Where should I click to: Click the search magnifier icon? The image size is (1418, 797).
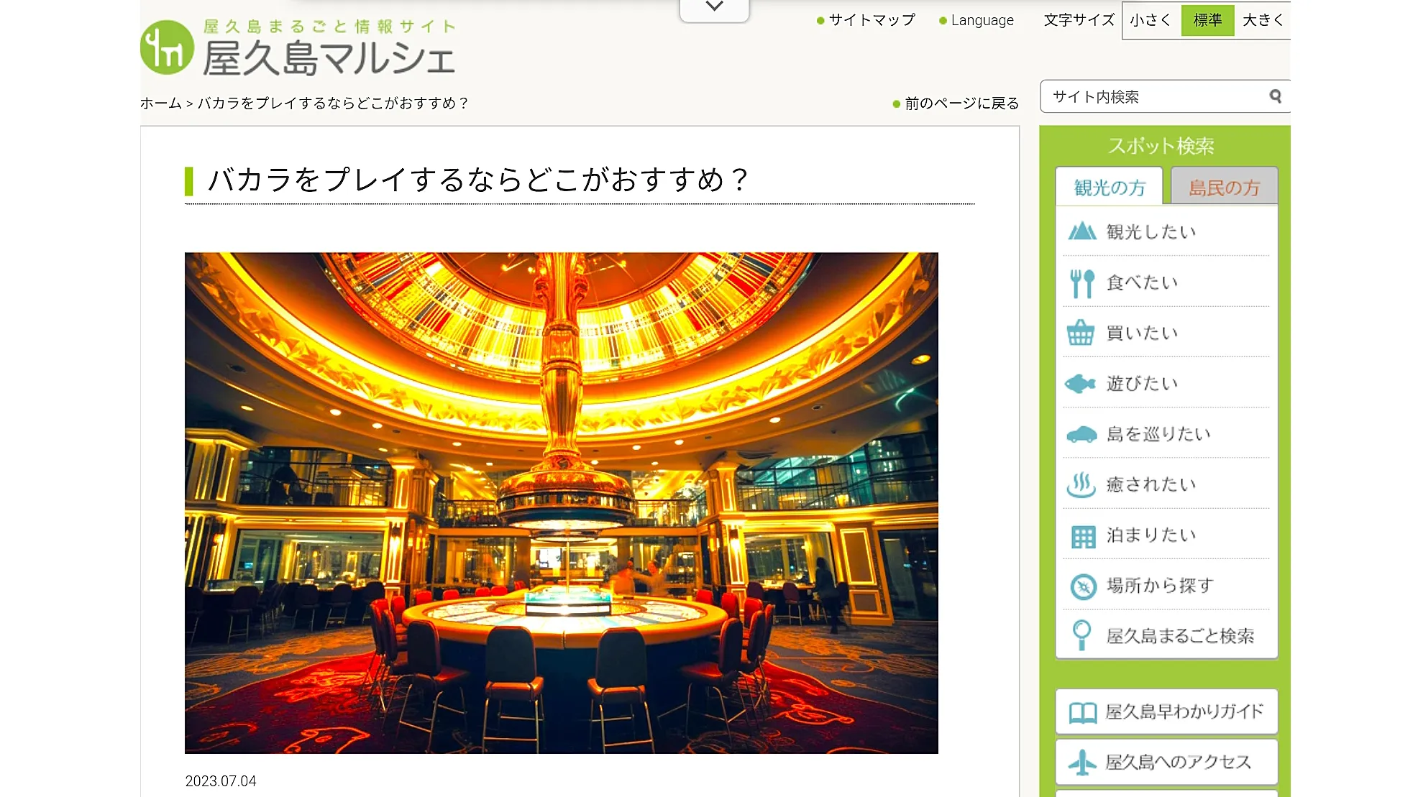point(1275,96)
